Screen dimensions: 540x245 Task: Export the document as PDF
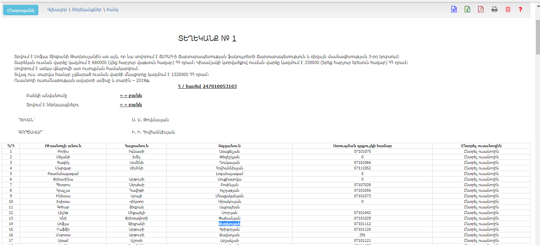[x=481, y=10]
